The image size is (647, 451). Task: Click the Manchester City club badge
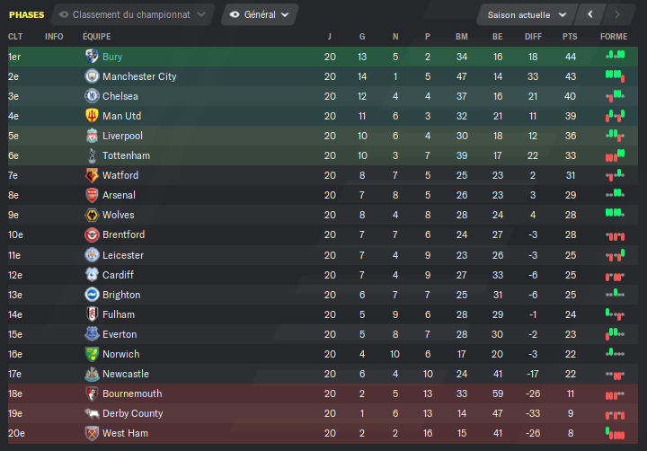[92, 76]
